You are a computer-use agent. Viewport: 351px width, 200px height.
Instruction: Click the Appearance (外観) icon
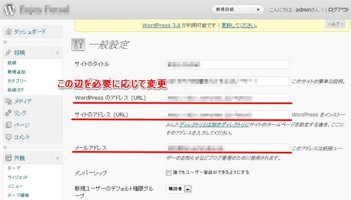click(8, 158)
